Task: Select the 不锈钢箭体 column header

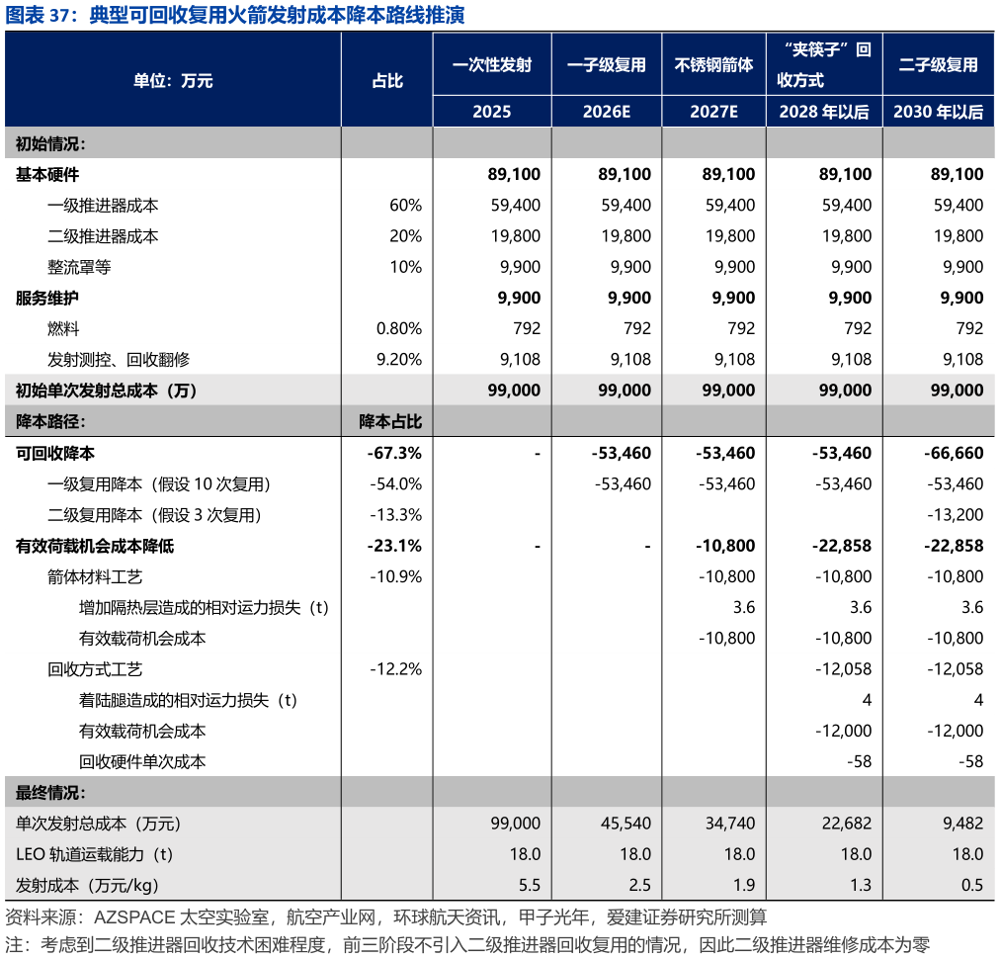Action: pos(713,65)
